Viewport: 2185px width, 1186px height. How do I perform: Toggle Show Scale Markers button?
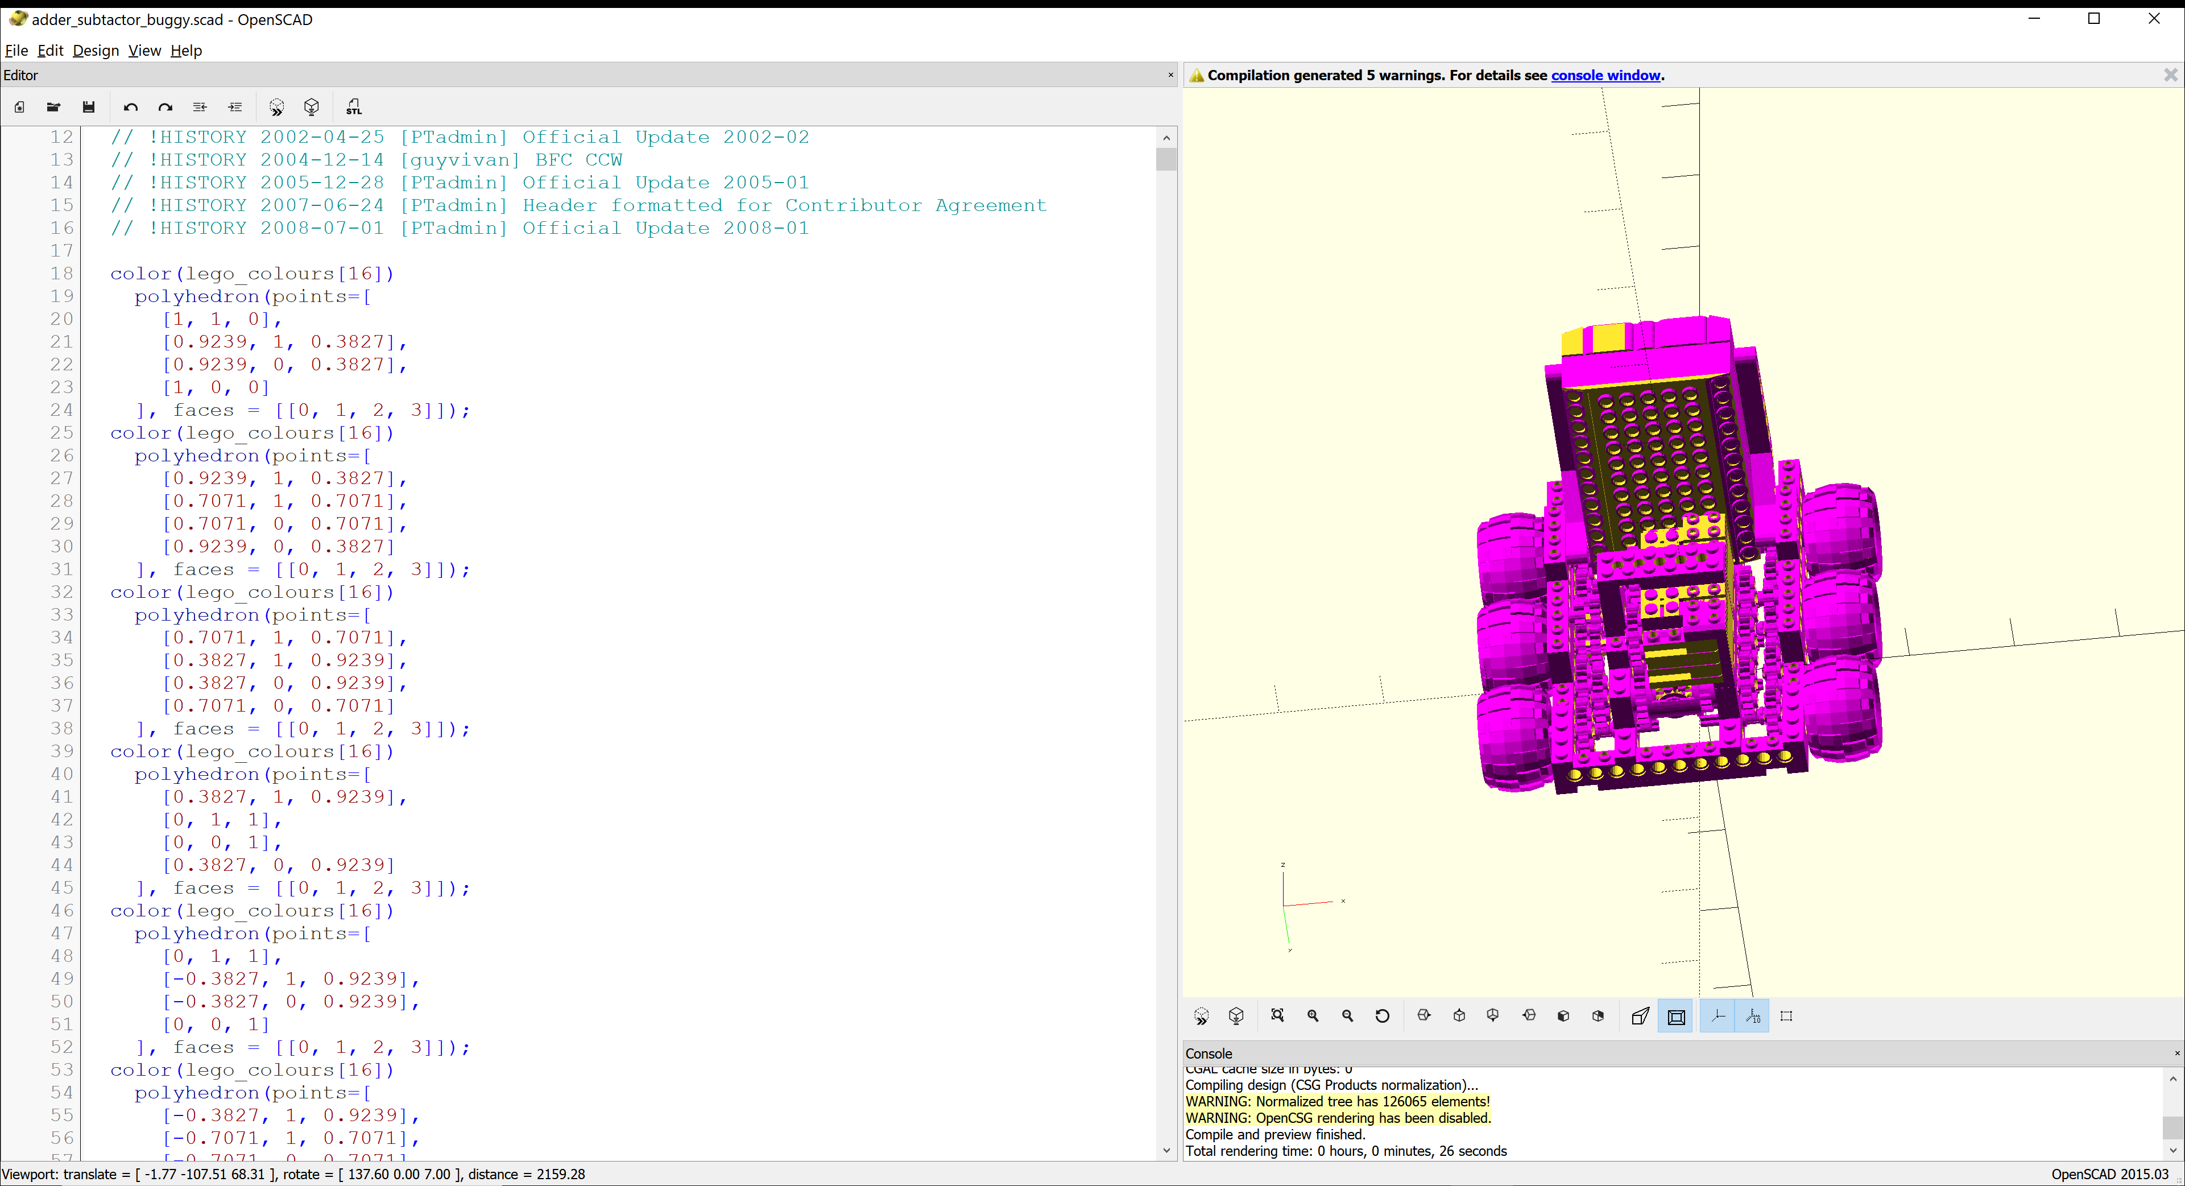[1753, 1015]
